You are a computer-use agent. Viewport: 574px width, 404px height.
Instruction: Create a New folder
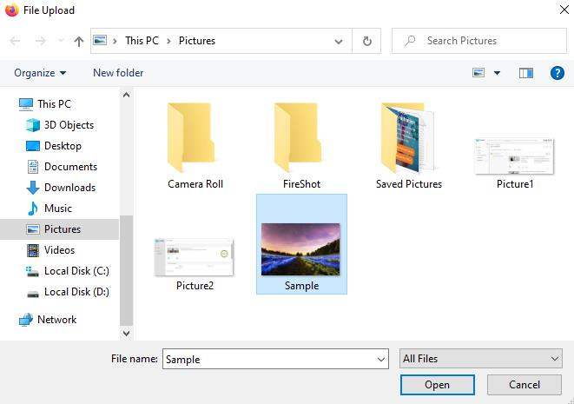(118, 73)
